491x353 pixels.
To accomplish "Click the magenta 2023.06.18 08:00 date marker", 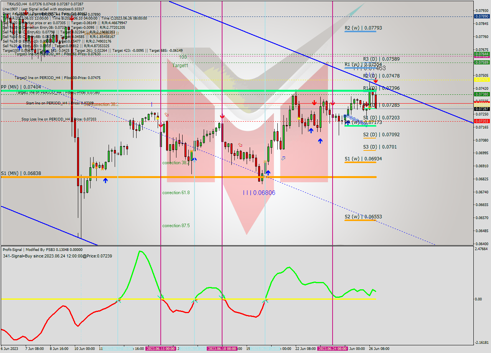I will tap(222, 348).
